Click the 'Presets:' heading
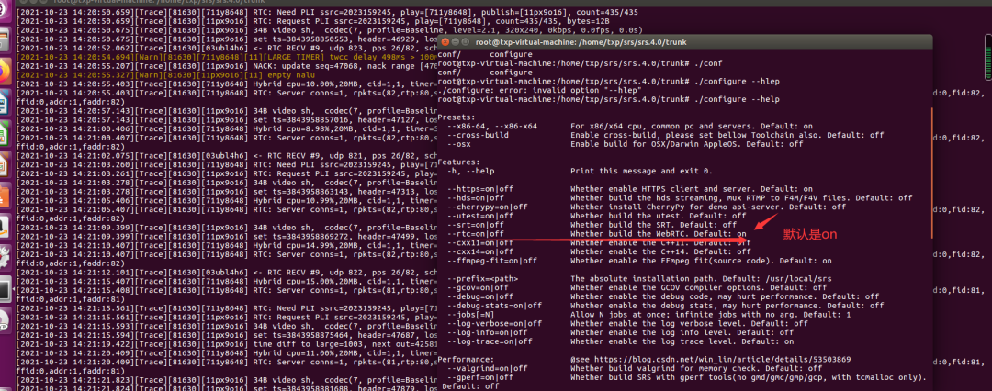Screen dimensions: 992x391 pos(456,117)
